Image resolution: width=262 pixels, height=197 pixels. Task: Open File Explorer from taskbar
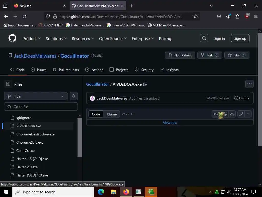113,192
